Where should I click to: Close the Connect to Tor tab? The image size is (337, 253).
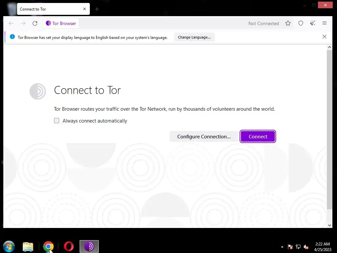click(x=85, y=9)
